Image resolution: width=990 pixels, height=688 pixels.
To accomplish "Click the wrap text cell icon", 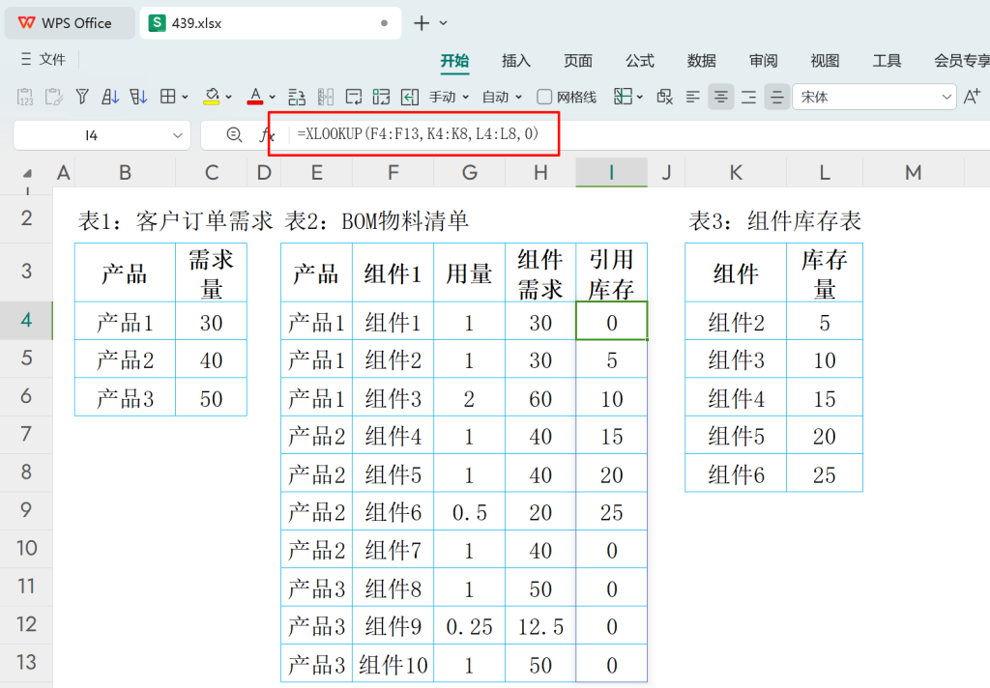I will pos(354,97).
